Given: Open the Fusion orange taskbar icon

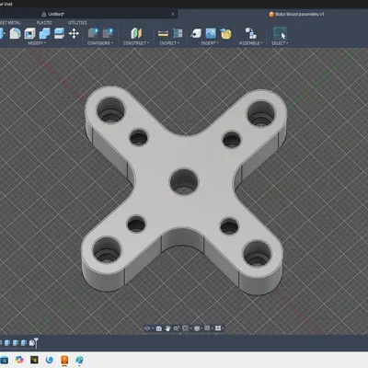Looking at the screenshot, I should (x=64, y=360).
